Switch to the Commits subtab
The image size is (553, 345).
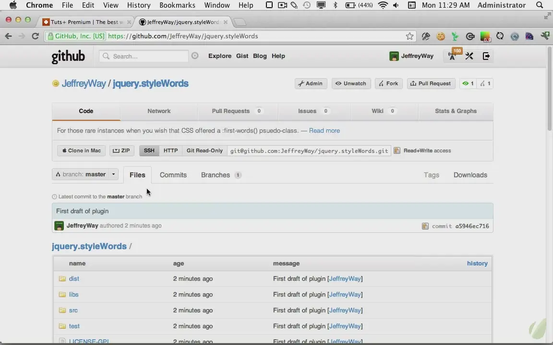coord(173,175)
